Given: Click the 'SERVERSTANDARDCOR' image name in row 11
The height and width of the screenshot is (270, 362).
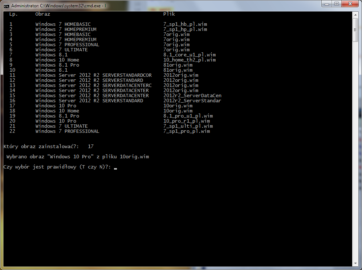Looking at the screenshot, I should [127, 75].
